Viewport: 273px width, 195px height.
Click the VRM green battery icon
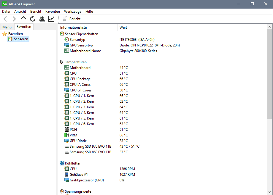[67, 135]
